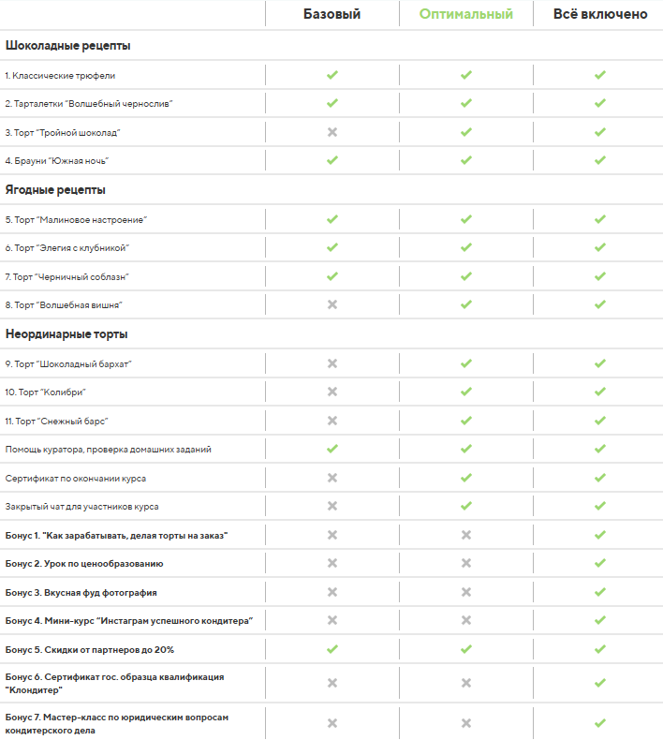The height and width of the screenshot is (740, 663).
Task: Click Оптимальный checkmark for Брауни Южная ночь
Action: (465, 160)
